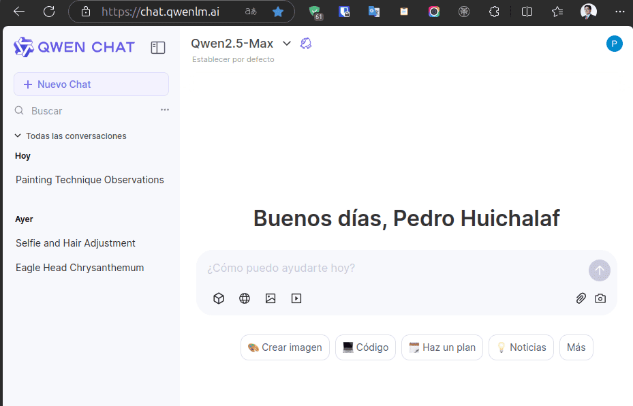Toggle web search globe icon
This screenshot has height=406, width=633.
(245, 298)
